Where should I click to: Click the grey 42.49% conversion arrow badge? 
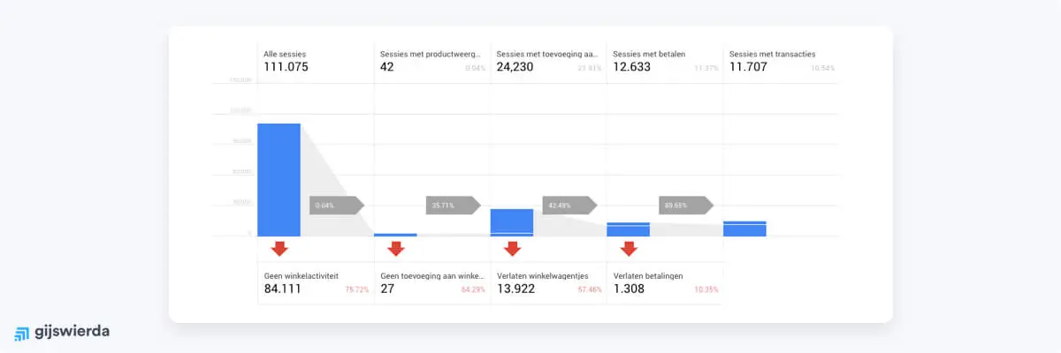(x=569, y=205)
